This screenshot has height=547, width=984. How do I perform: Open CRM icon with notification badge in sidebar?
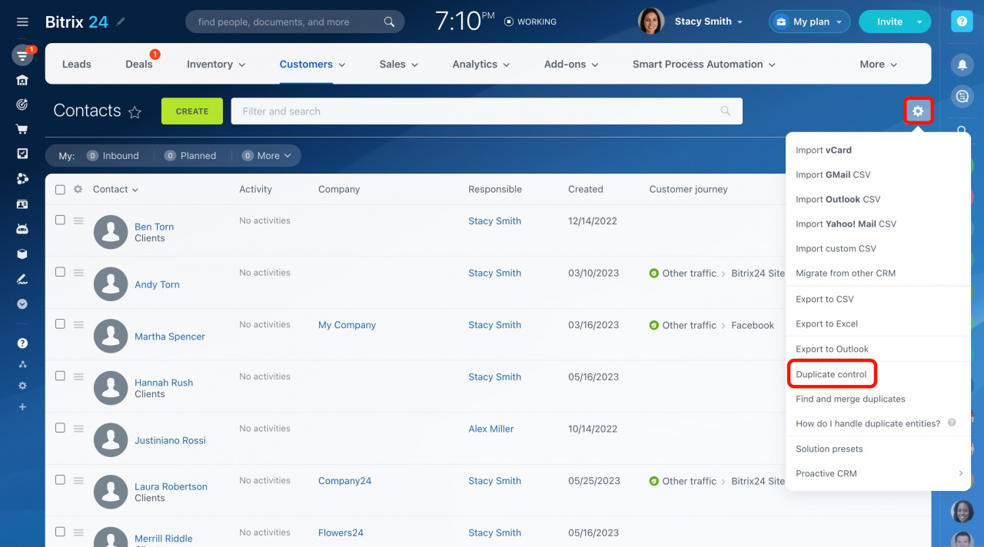tap(22, 55)
